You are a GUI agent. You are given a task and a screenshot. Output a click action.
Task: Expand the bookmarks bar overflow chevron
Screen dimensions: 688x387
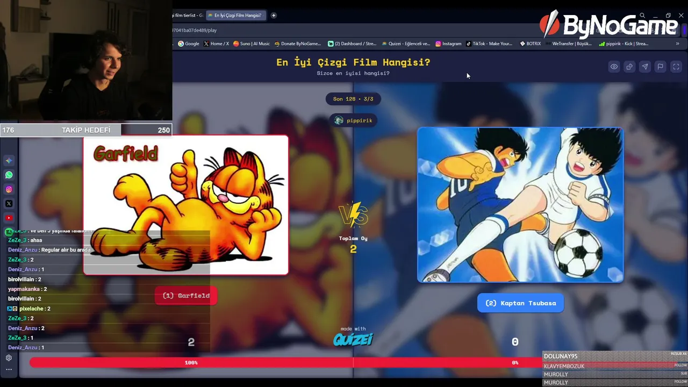coord(677,44)
